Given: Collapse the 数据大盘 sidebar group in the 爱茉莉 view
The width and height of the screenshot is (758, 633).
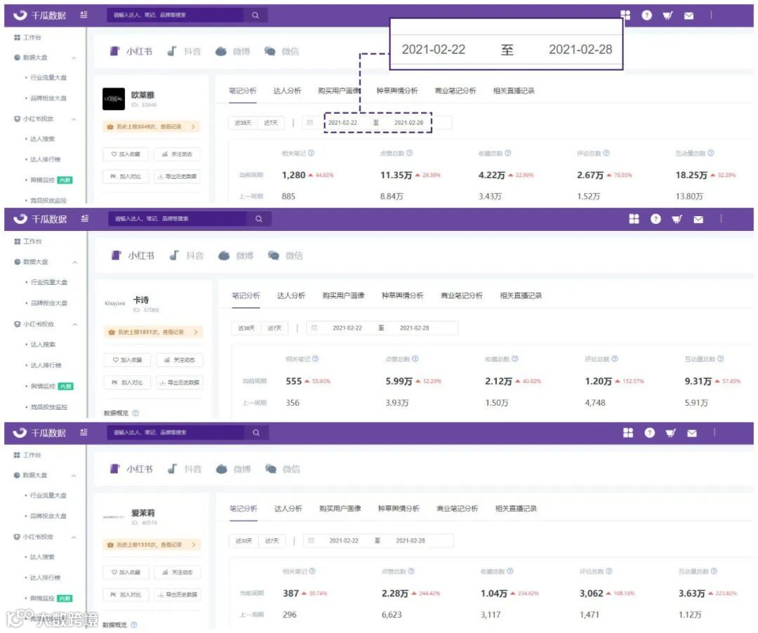Looking at the screenshot, I should (74, 476).
